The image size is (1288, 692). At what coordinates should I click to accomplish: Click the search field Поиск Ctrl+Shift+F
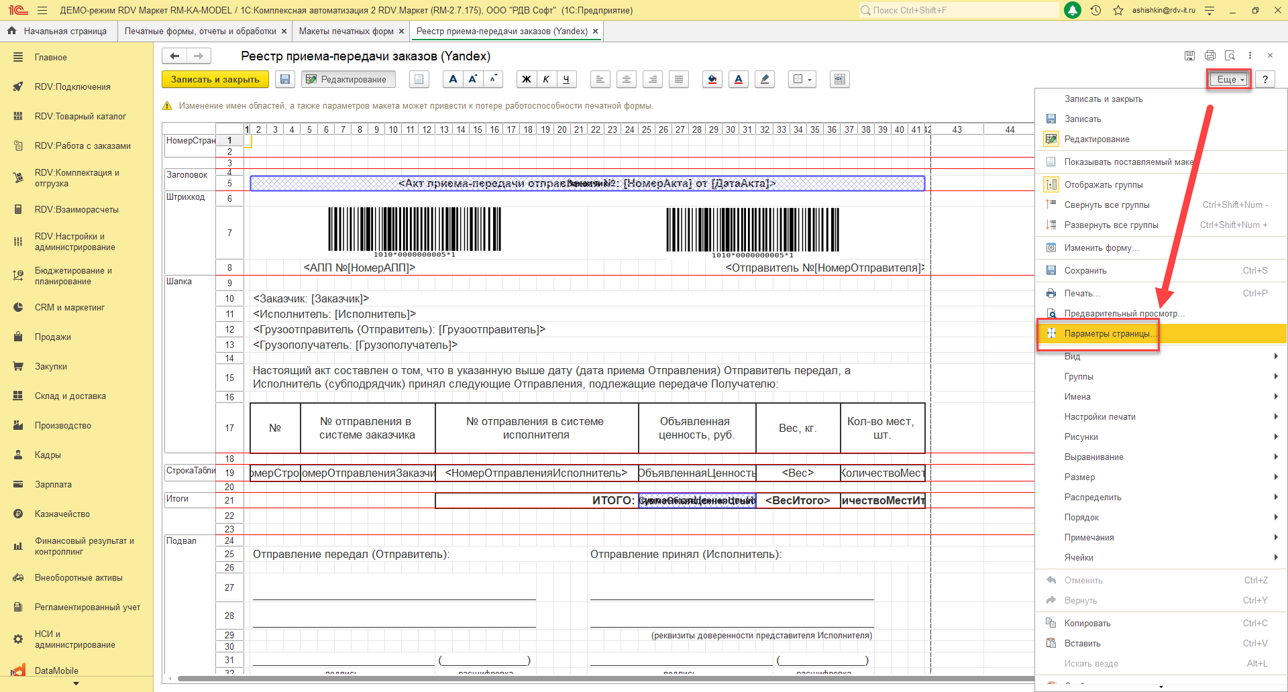[x=959, y=10]
